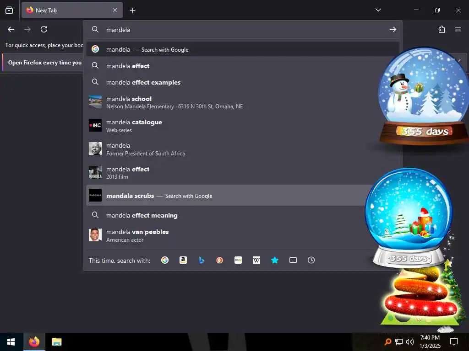Image resolution: width=469 pixels, height=351 pixels.
Task: Open the Windows Start menu
Action: point(11,342)
